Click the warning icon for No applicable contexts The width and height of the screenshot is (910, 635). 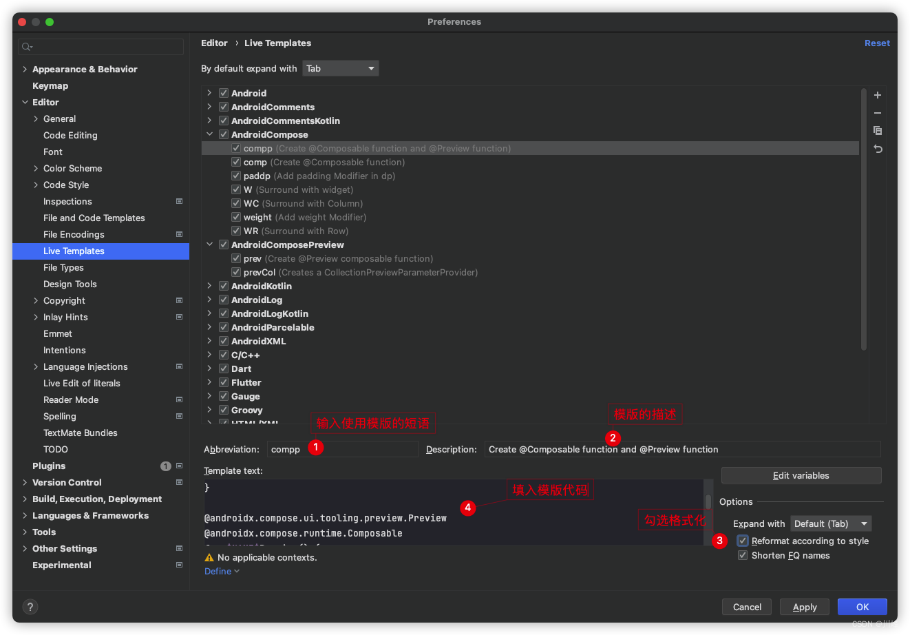(x=209, y=557)
